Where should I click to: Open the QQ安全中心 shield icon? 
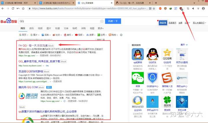click(x=153, y=78)
